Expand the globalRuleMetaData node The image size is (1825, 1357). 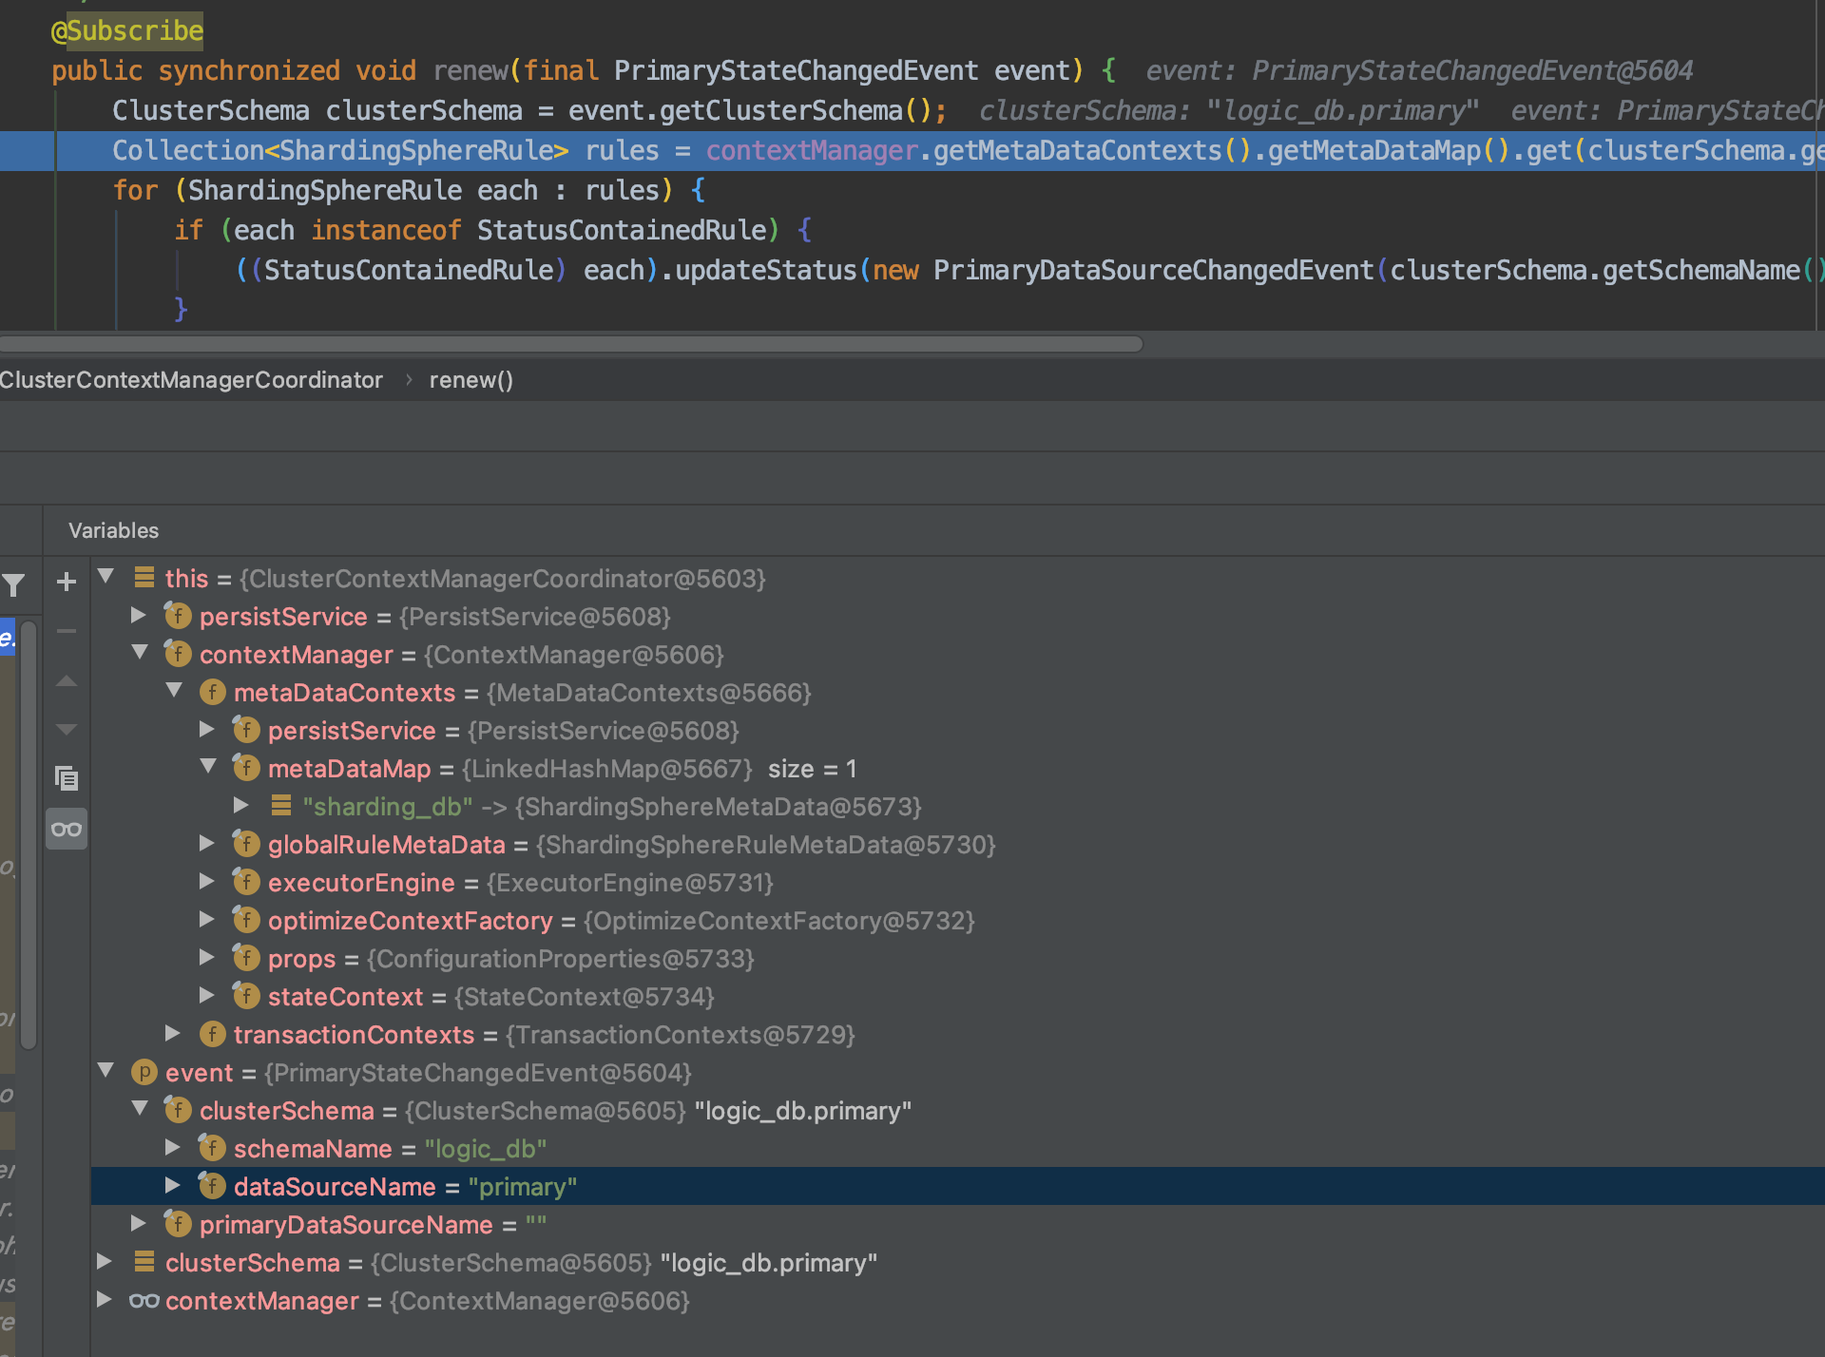tap(207, 843)
